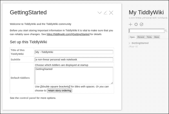Open advanced search magnifier icon
The height and width of the screenshot is (114, 169).
click(166, 31)
